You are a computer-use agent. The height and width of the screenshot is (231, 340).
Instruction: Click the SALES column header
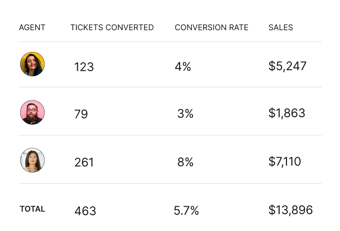tap(281, 28)
